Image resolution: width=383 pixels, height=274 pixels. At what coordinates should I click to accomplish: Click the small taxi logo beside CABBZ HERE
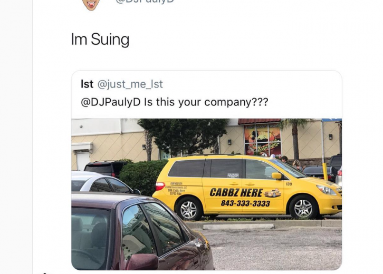pyautogui.click(x=272, y=193)
